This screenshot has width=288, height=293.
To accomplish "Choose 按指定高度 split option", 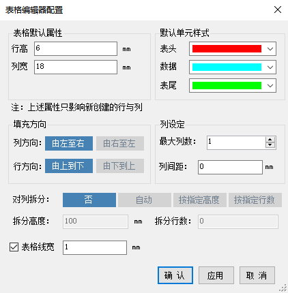I will 200,200.
